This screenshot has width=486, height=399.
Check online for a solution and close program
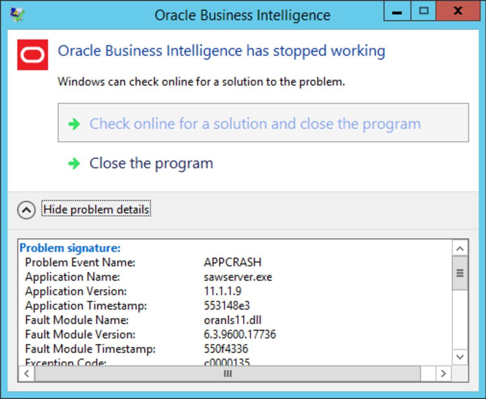pyautogui.click(x=255, y=124)
